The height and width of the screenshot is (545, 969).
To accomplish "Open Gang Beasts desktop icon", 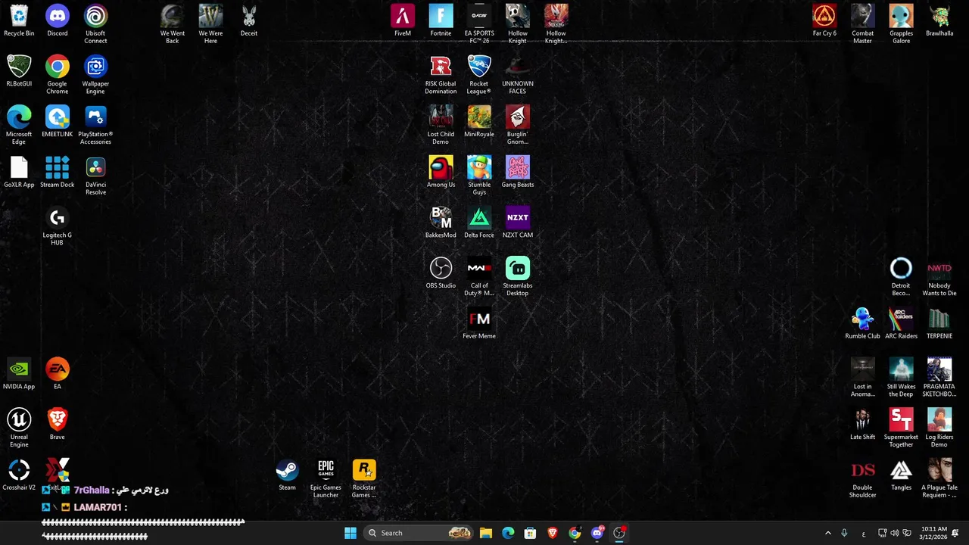I will [518, 172].
